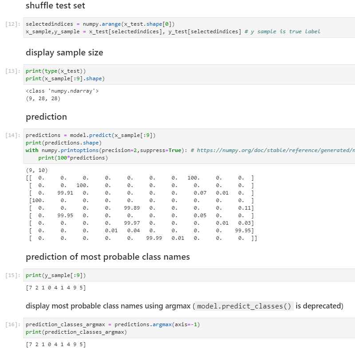Click value 0.07 in predictions output

[x=200, y=193]
